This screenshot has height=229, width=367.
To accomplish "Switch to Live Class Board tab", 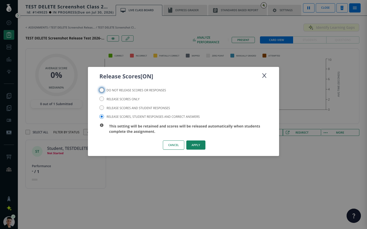I will pyautogui.click(x=139, y=10).
